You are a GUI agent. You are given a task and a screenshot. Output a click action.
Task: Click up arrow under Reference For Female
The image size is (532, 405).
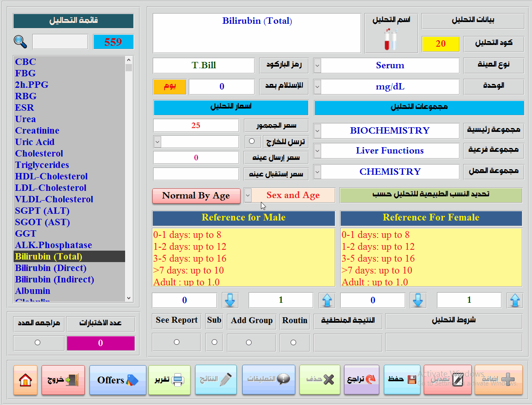pos(515,300)
